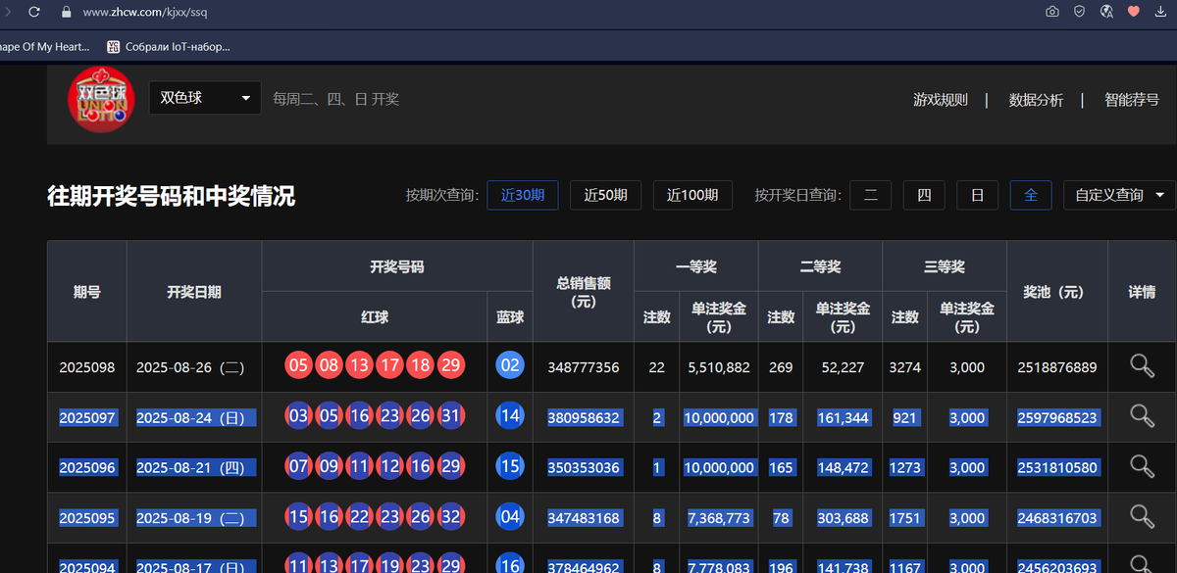Filter draws by Tuesday 二
Viewport: 1177px width, 573px height.
870,195
